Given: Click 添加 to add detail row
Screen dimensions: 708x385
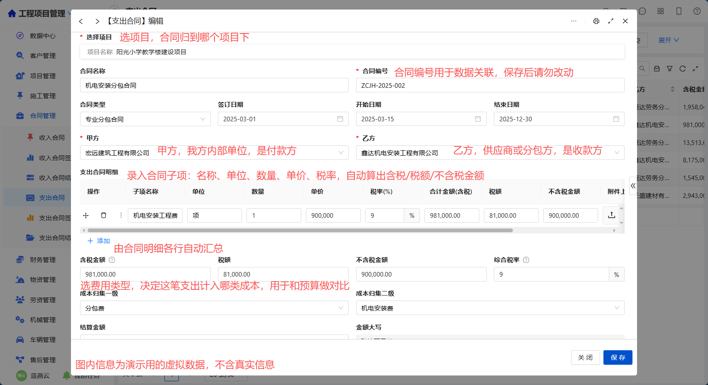Looking at the screenshot, I should click(x=99, y=241).
